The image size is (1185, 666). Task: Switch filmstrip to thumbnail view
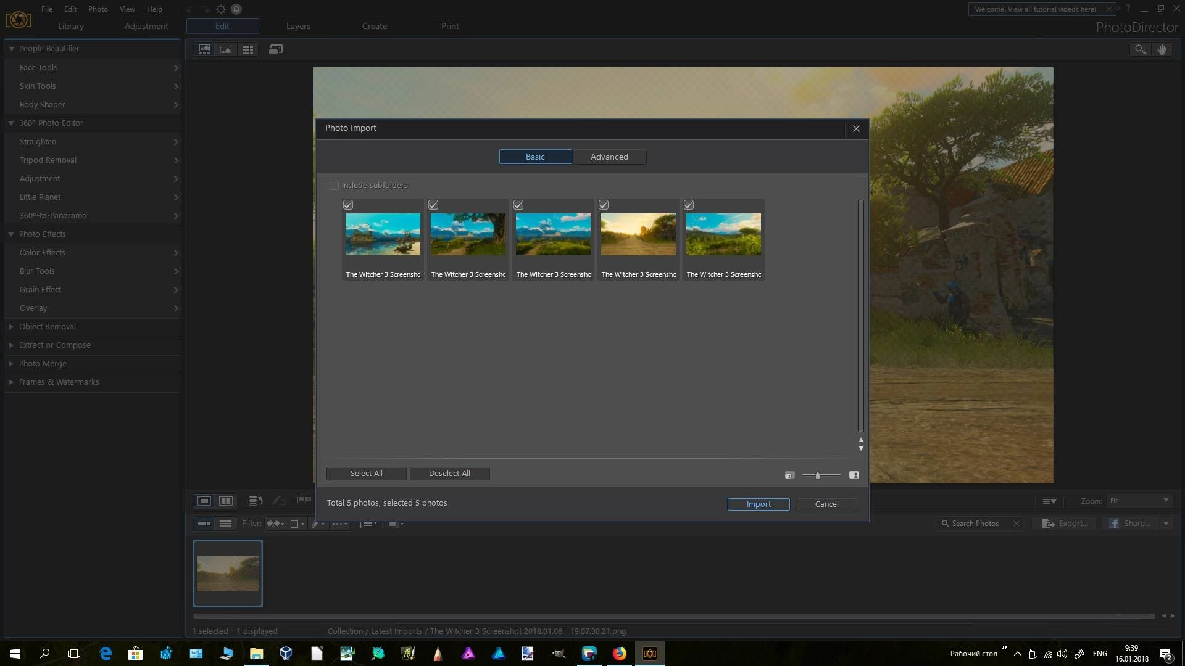point(204,524)
